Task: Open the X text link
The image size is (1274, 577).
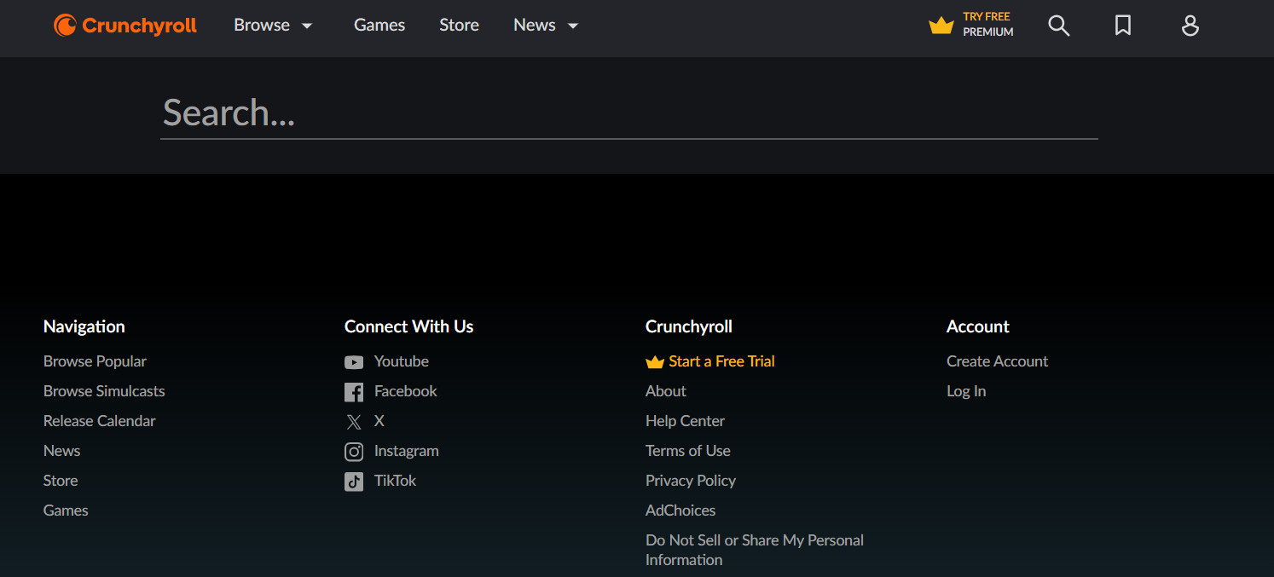Action: [379, 421]
